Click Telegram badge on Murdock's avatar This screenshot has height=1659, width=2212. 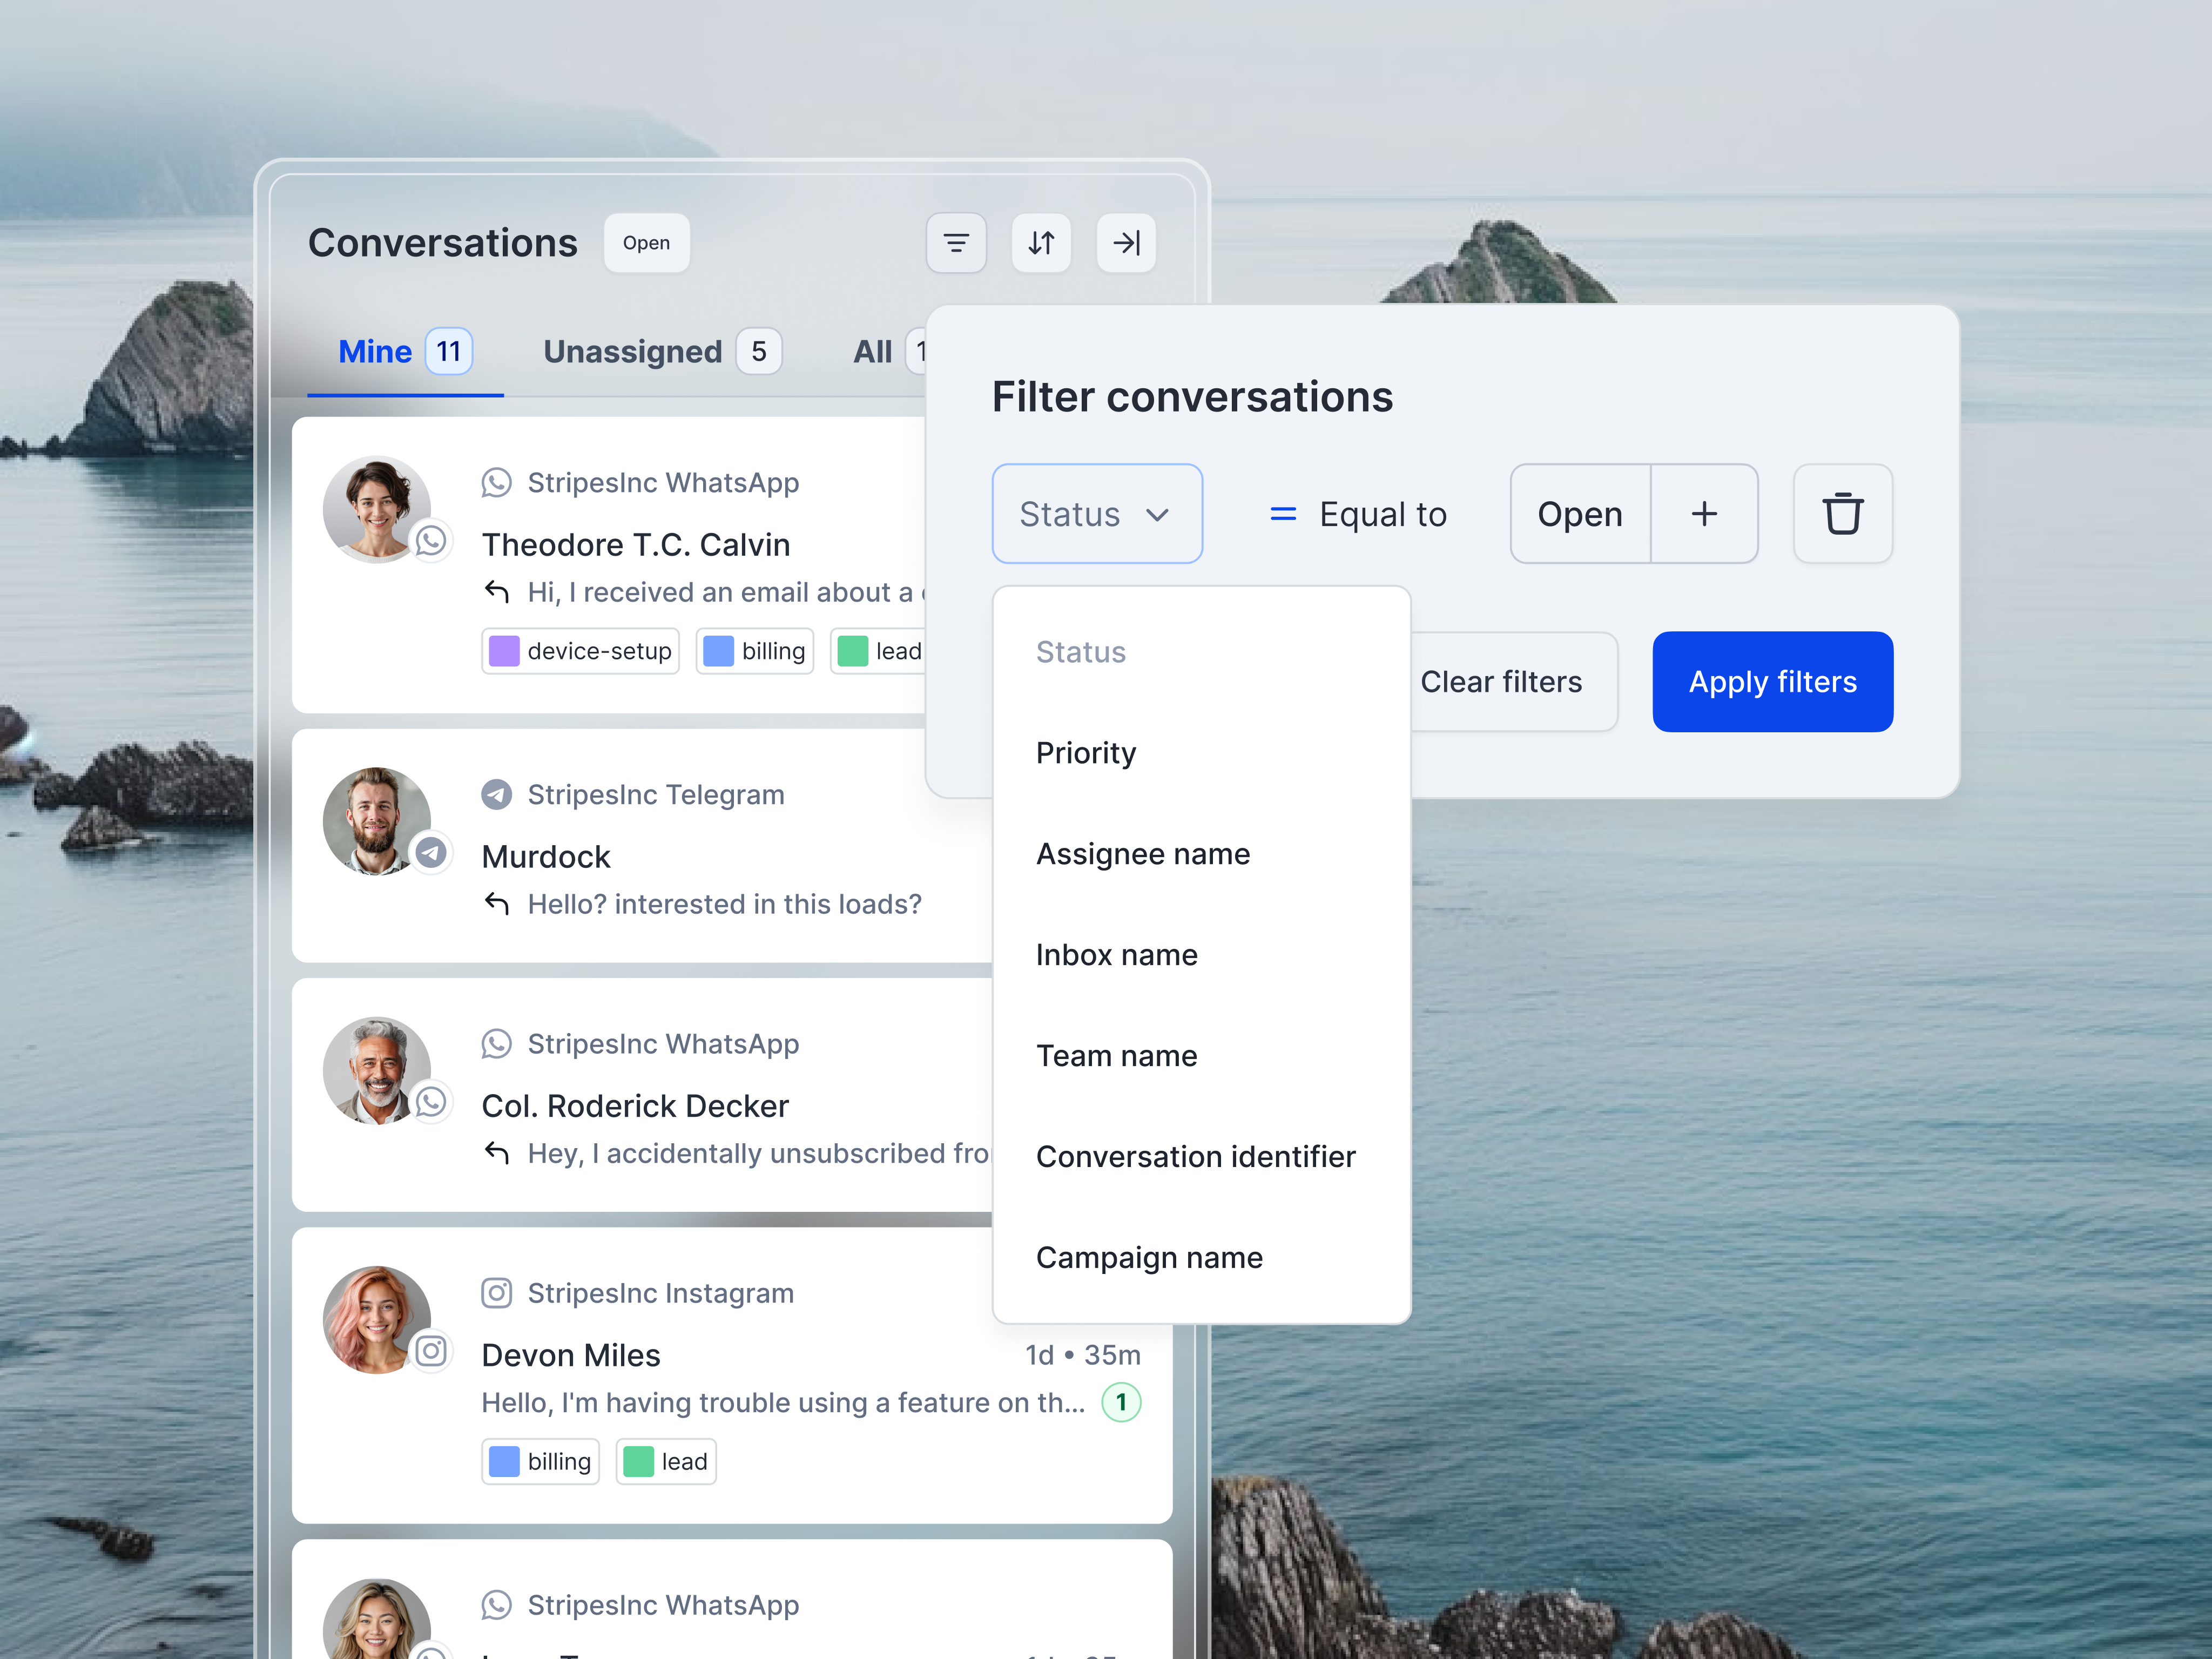[x=431, y=853]
